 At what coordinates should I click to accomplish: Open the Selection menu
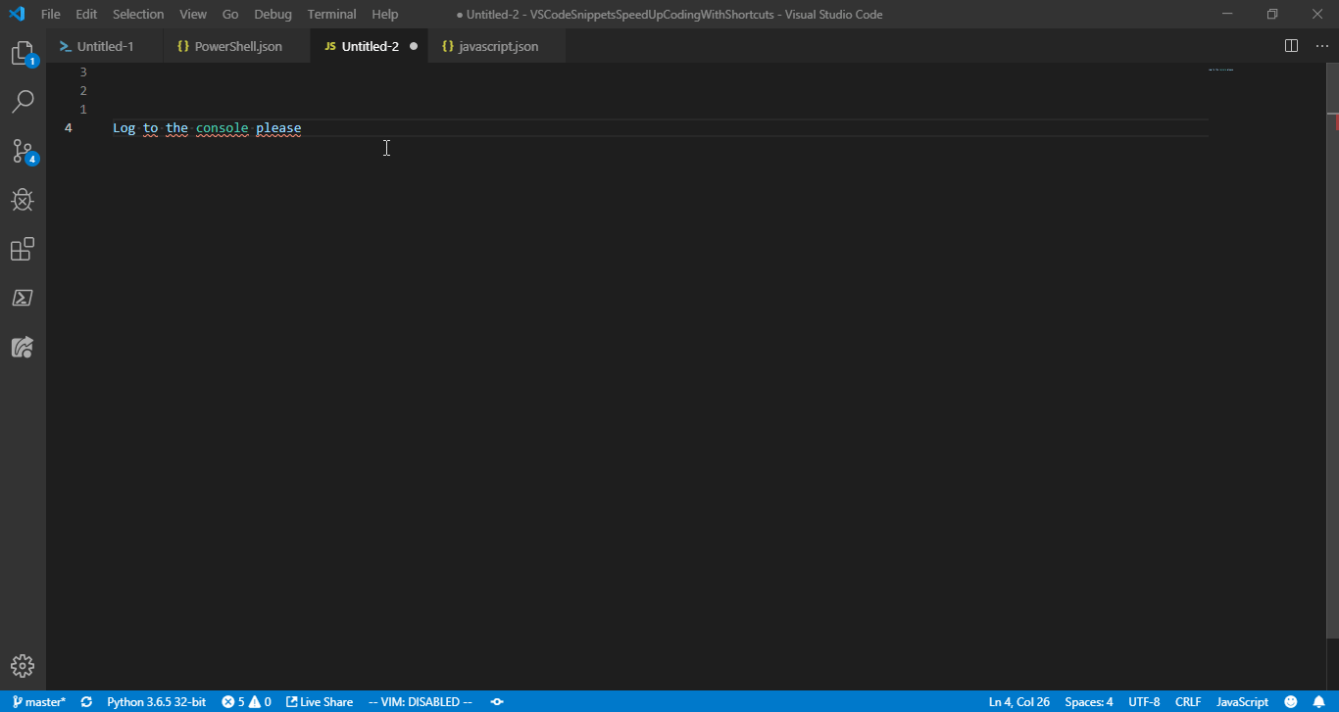click(138, 14)
